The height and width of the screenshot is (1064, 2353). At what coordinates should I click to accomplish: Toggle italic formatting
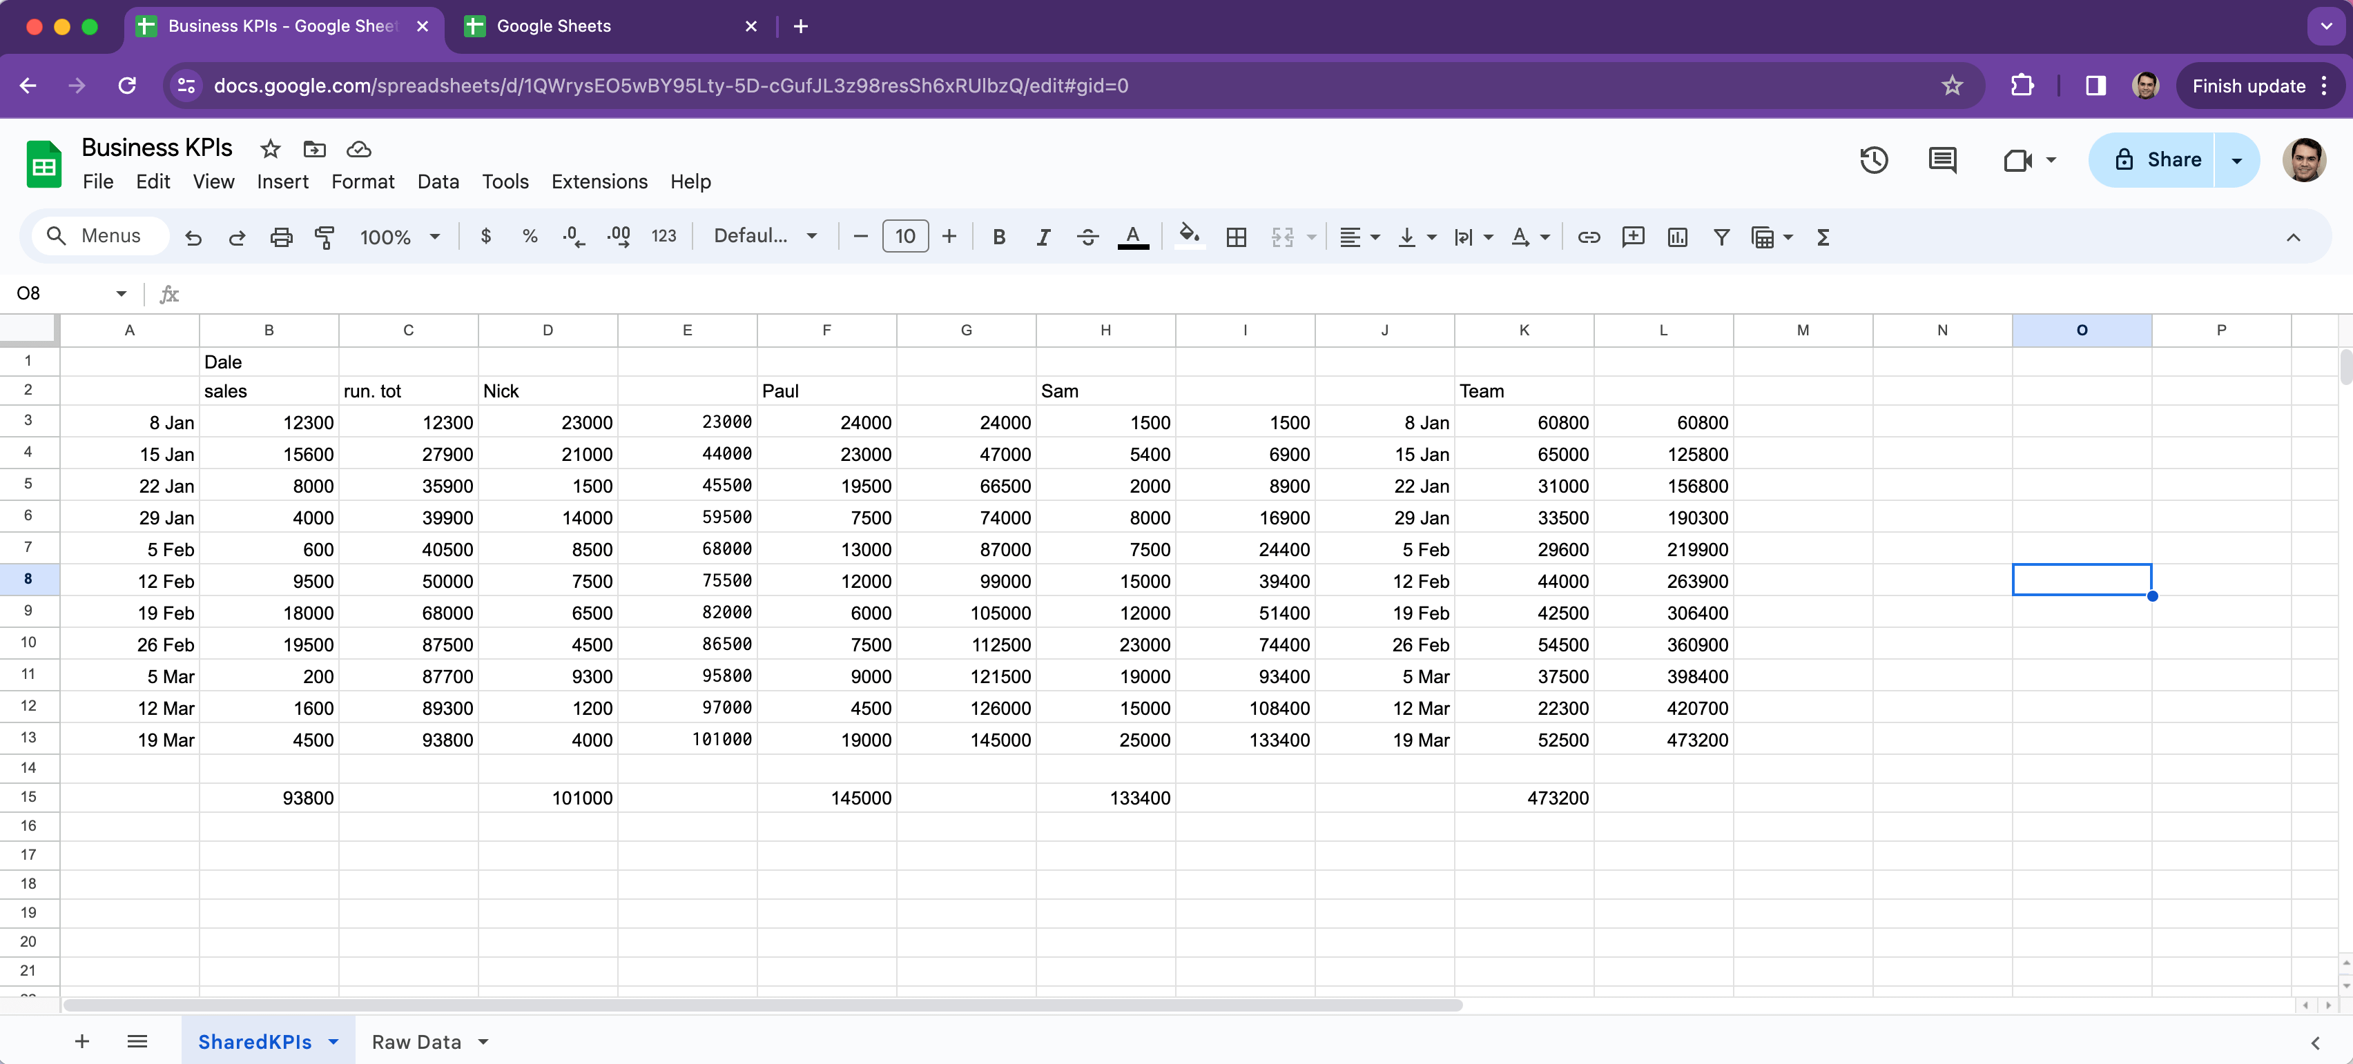(x=1043, y=237)
